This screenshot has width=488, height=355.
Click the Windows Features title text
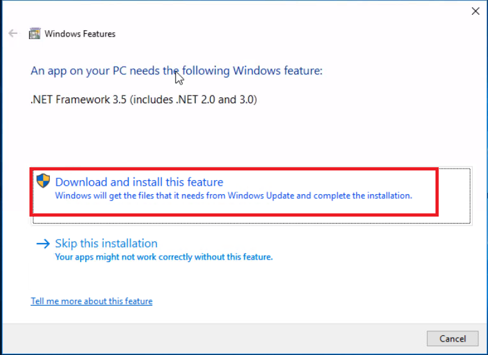coord(80,33)
